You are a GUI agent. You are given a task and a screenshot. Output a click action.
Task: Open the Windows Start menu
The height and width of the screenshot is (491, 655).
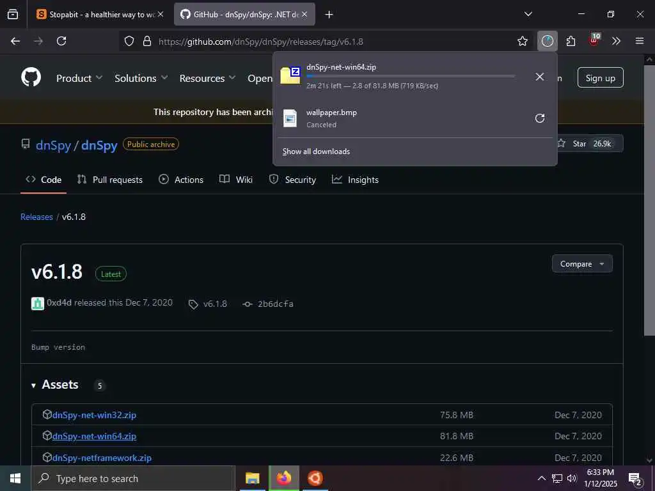15,478
